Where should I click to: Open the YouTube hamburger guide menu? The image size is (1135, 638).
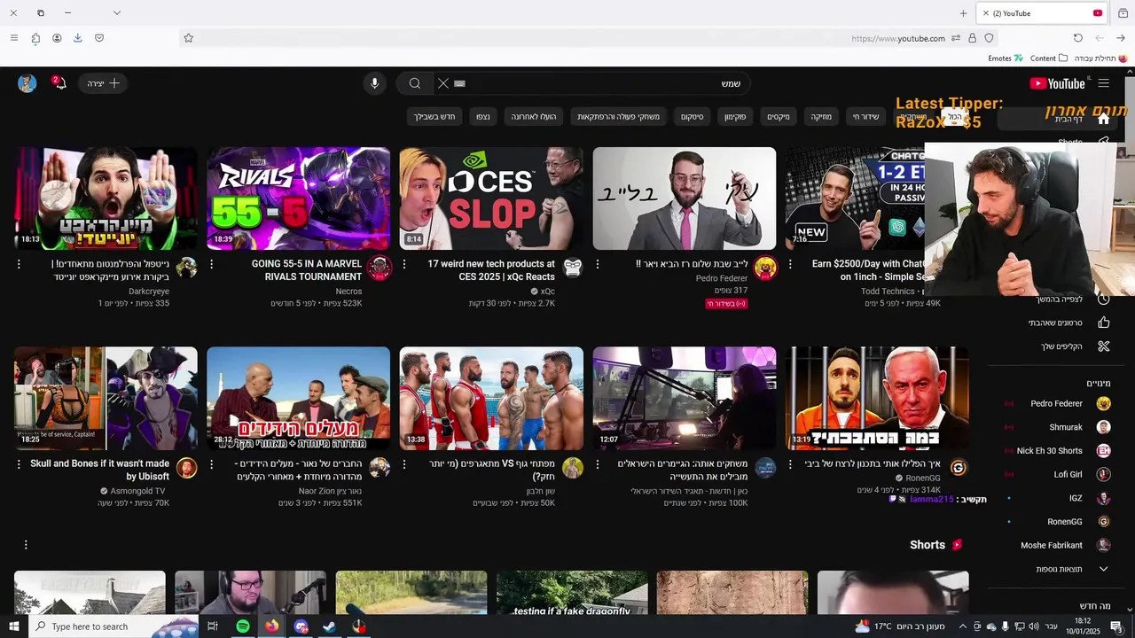(1103, 83)
